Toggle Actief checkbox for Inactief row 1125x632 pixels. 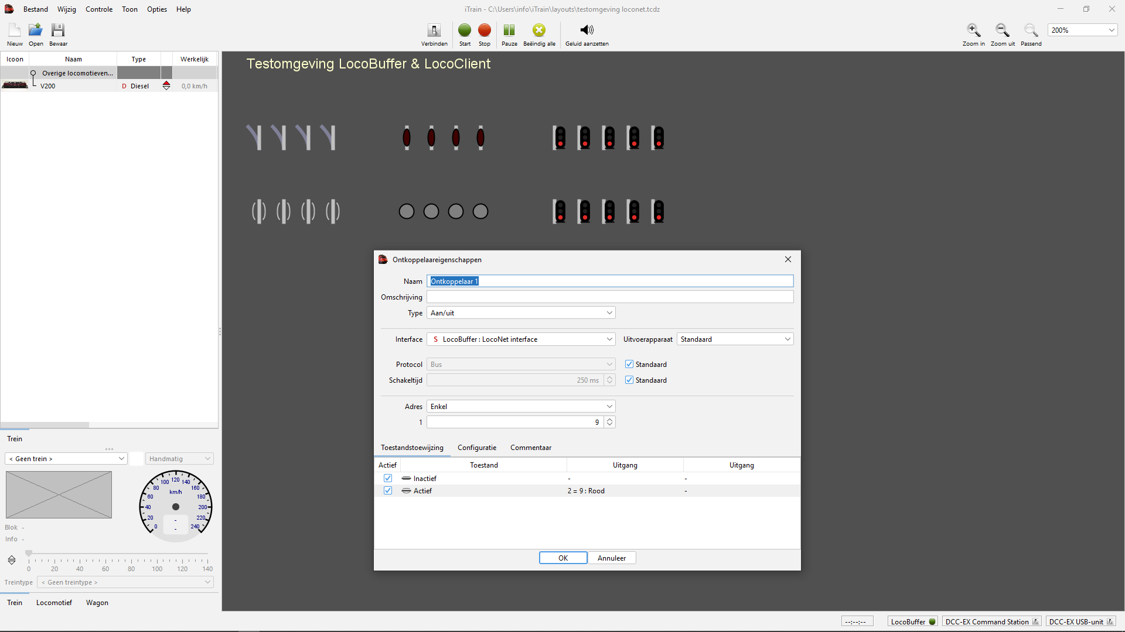388,478
